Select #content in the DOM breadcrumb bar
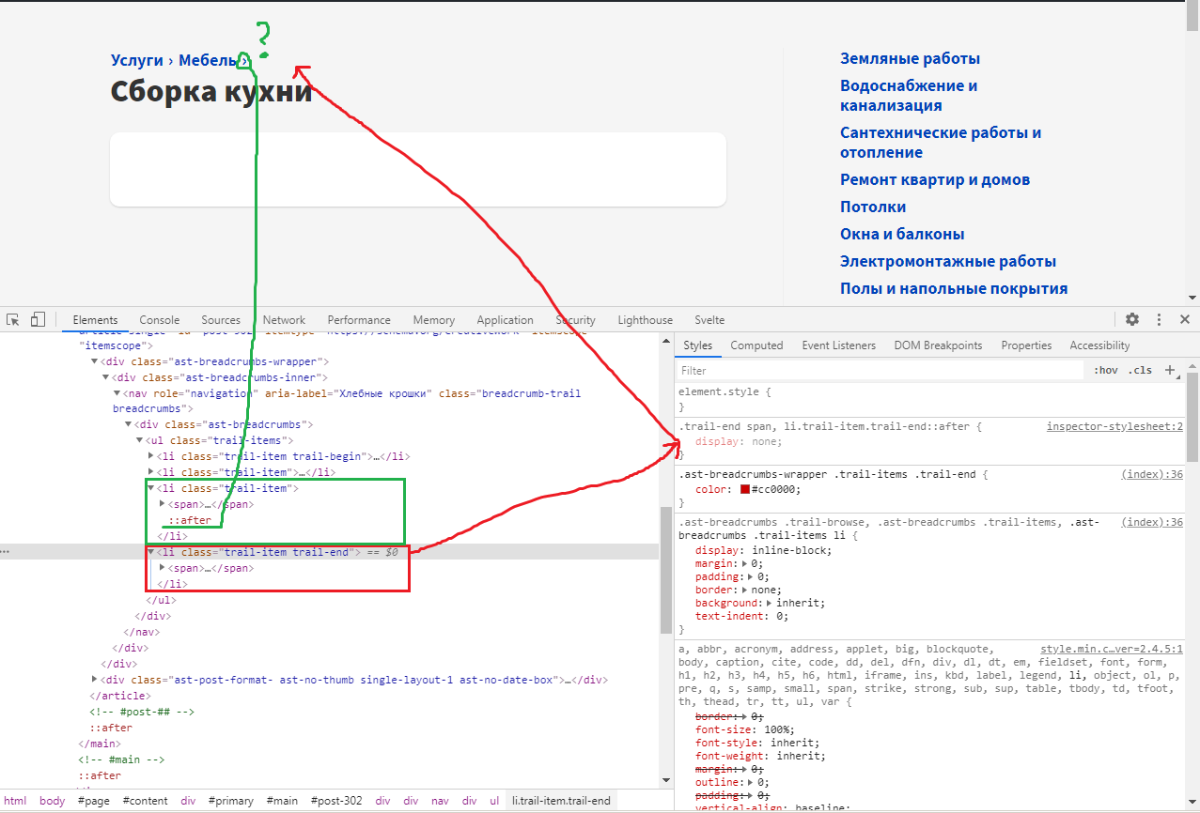This screenshot has width=1200, height=813. coord(145,801)
